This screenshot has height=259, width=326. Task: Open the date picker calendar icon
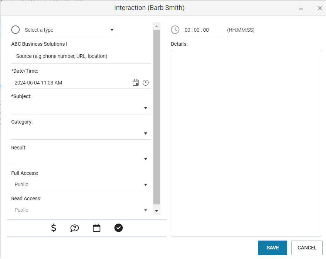pyautogui.click(x=136, y=83)
